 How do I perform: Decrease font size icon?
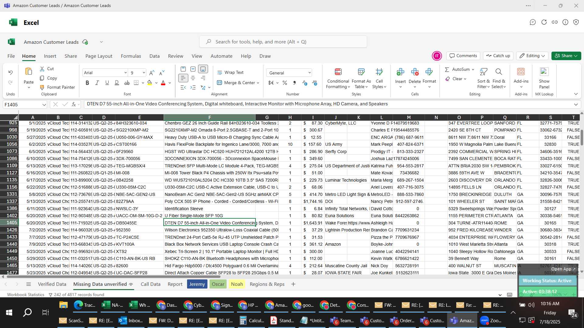(x=162, y=73)
